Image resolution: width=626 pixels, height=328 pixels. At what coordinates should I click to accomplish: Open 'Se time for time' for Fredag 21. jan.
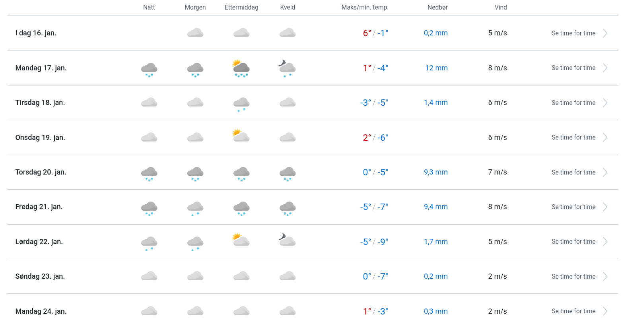(x=573, y=207)
